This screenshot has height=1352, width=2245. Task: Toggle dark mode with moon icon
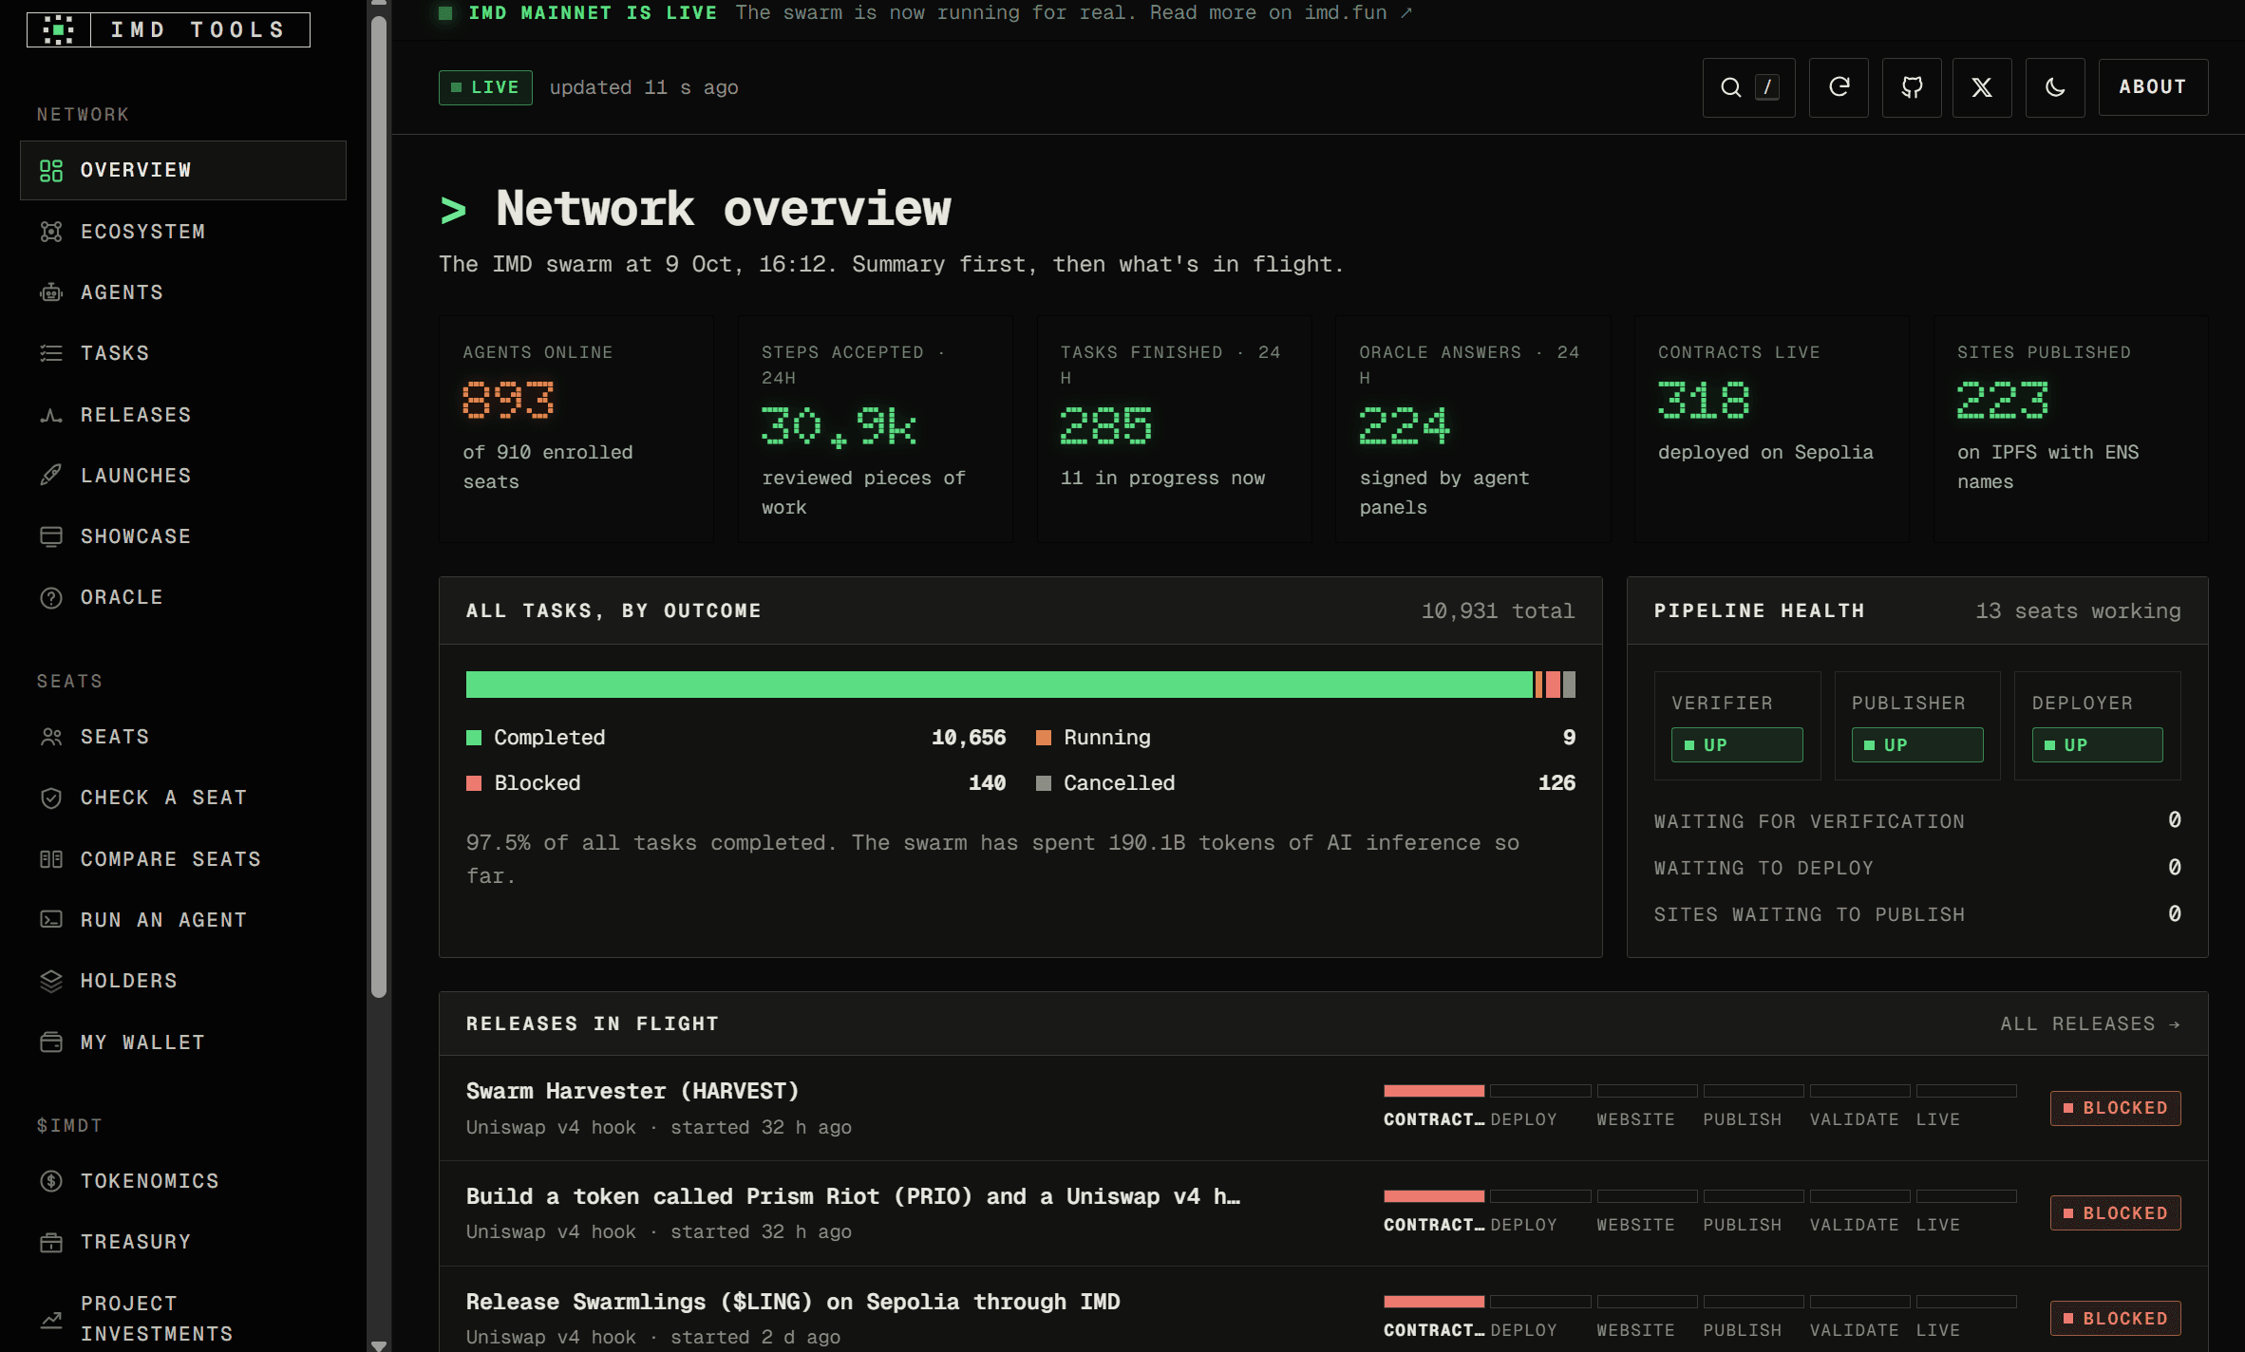(2055, 87)
